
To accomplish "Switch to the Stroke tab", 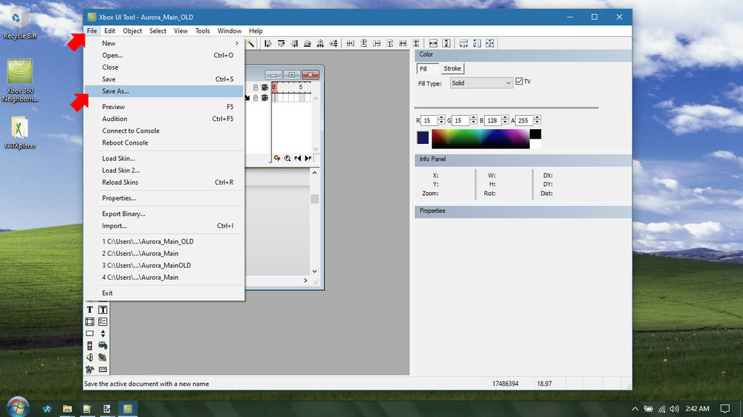I will tap(452, 68).
